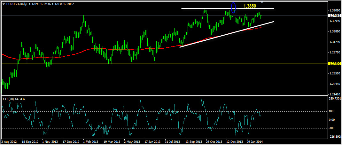Screen dimensions: 342x145
Task: Click the 3 Aug 2012 date label
Action: (x=9, y=142)
